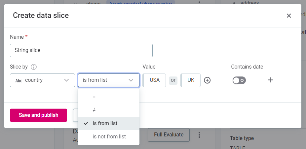Select 'is not from list' option
The height and width of the screenshot is (149, 306).
click(x=108, y=136)
